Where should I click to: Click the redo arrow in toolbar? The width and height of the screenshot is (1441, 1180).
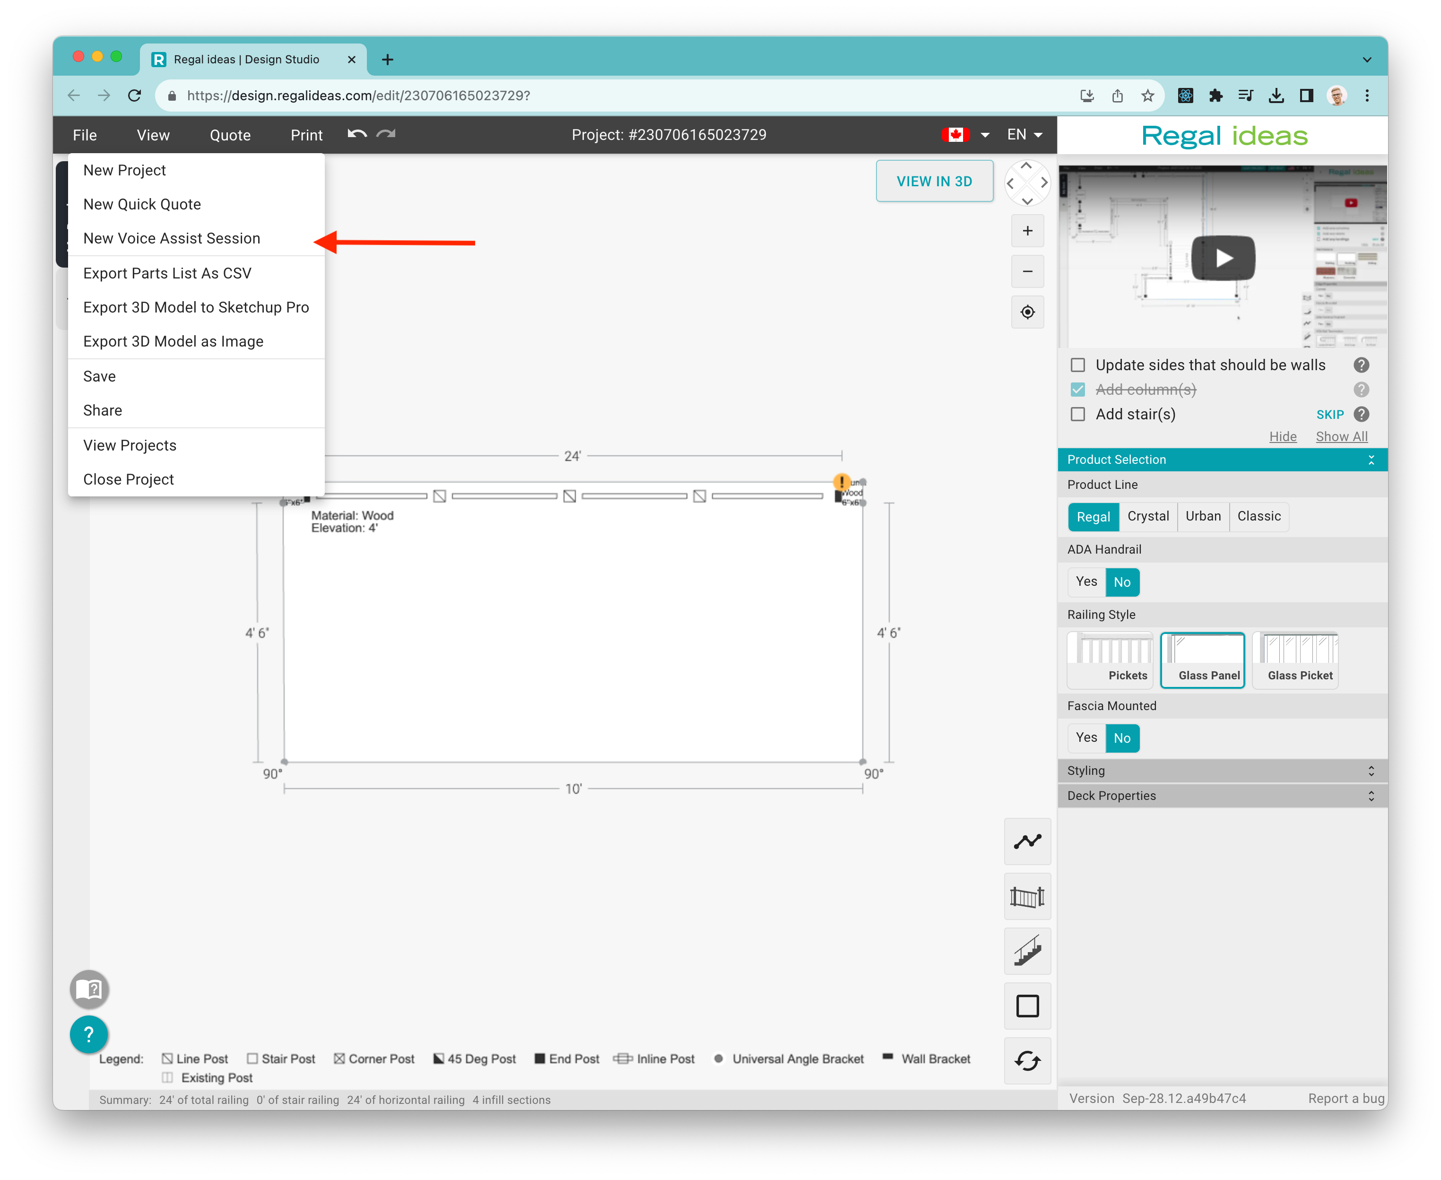386,134
